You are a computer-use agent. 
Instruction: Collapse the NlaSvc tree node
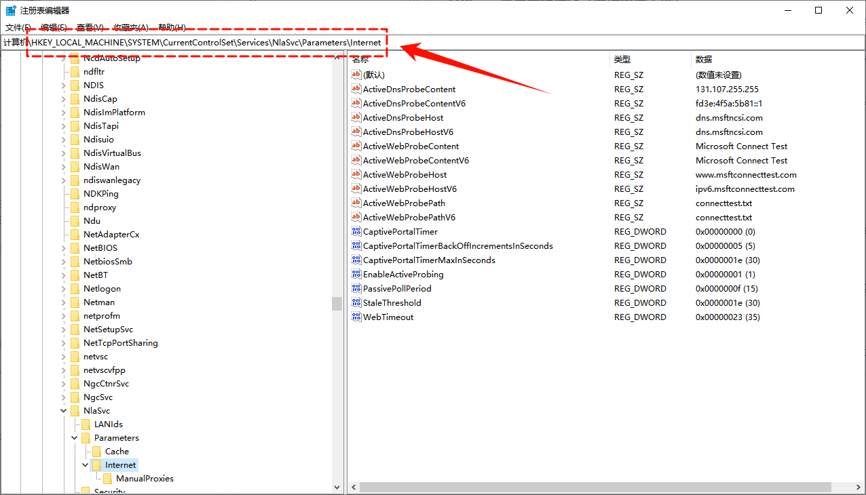click(64, 411)
